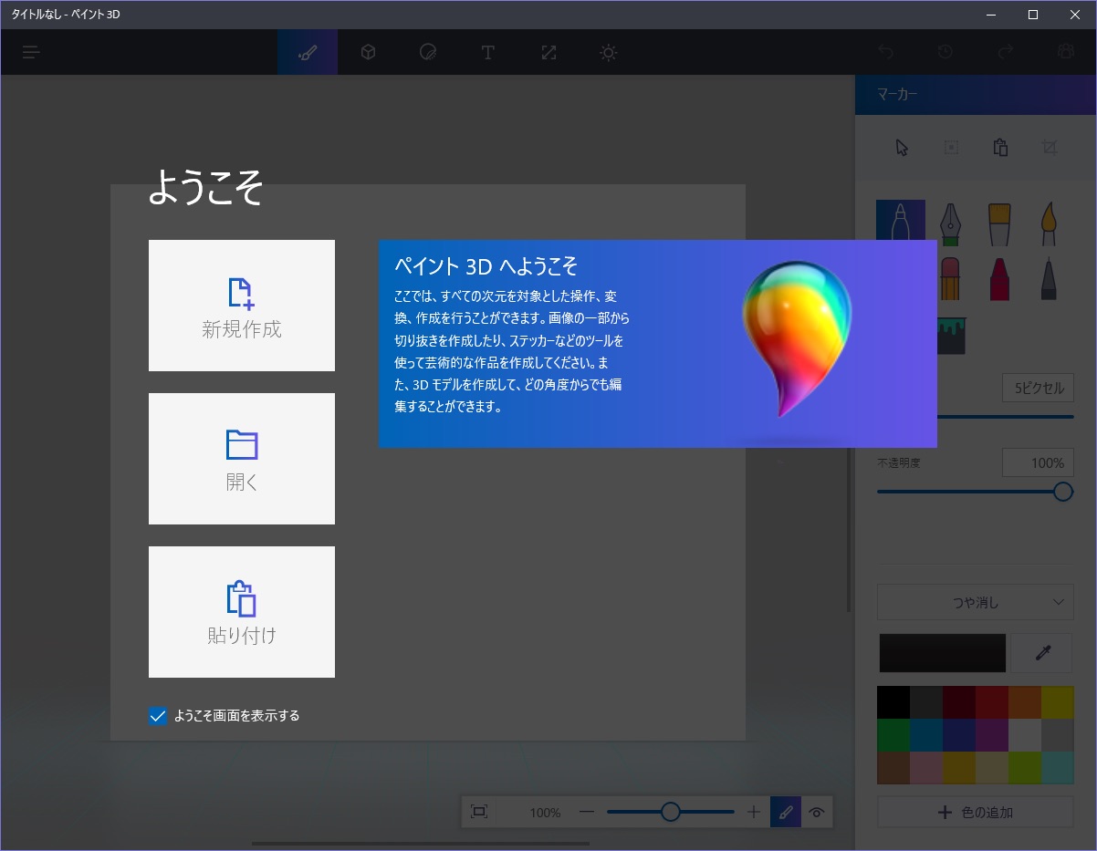1097x851 pixels.
Task: Pick the white palette swatch
Action: coord(1024,735)
